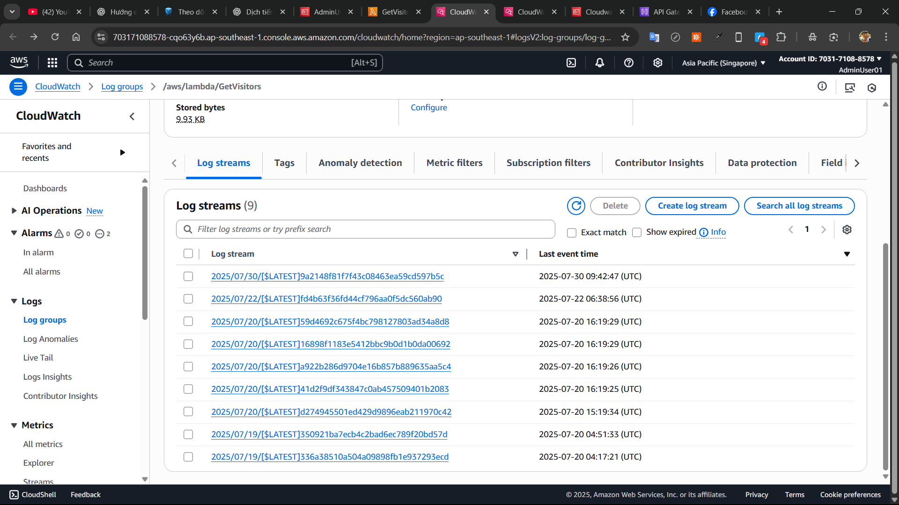899x505 pixels.
Task: Switch to Contributor Insights tab
Action: tap(659, 163)
